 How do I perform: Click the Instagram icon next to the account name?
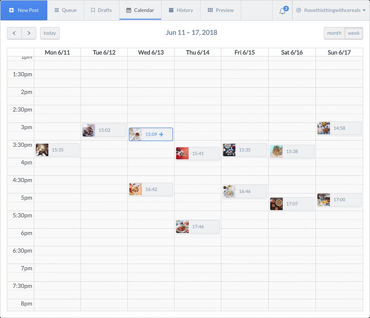coord(299,10)
